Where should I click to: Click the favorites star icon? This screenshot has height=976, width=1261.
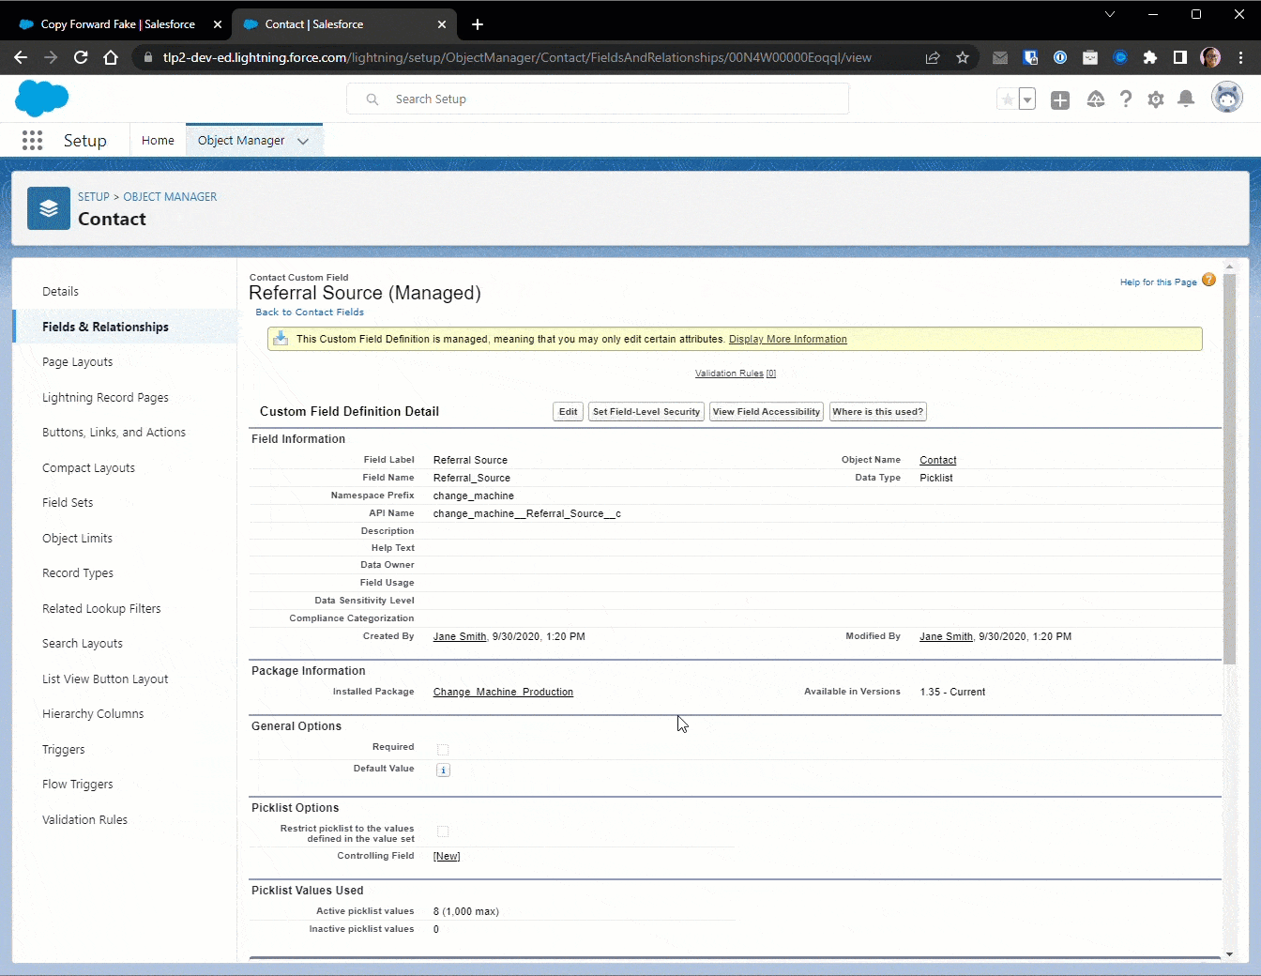coord(1008,99)
